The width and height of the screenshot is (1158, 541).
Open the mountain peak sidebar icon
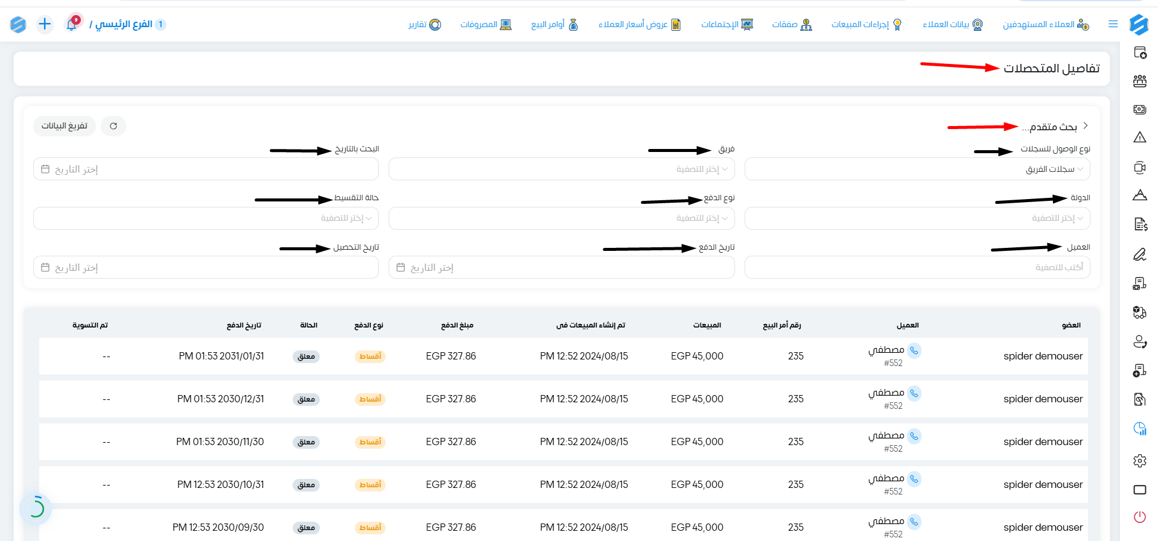point(1139,195)
